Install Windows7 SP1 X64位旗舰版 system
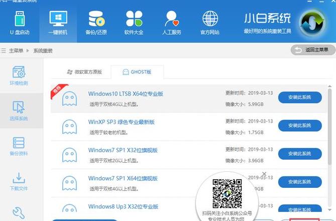The image size is (336, 221). [x=300, y=182]
